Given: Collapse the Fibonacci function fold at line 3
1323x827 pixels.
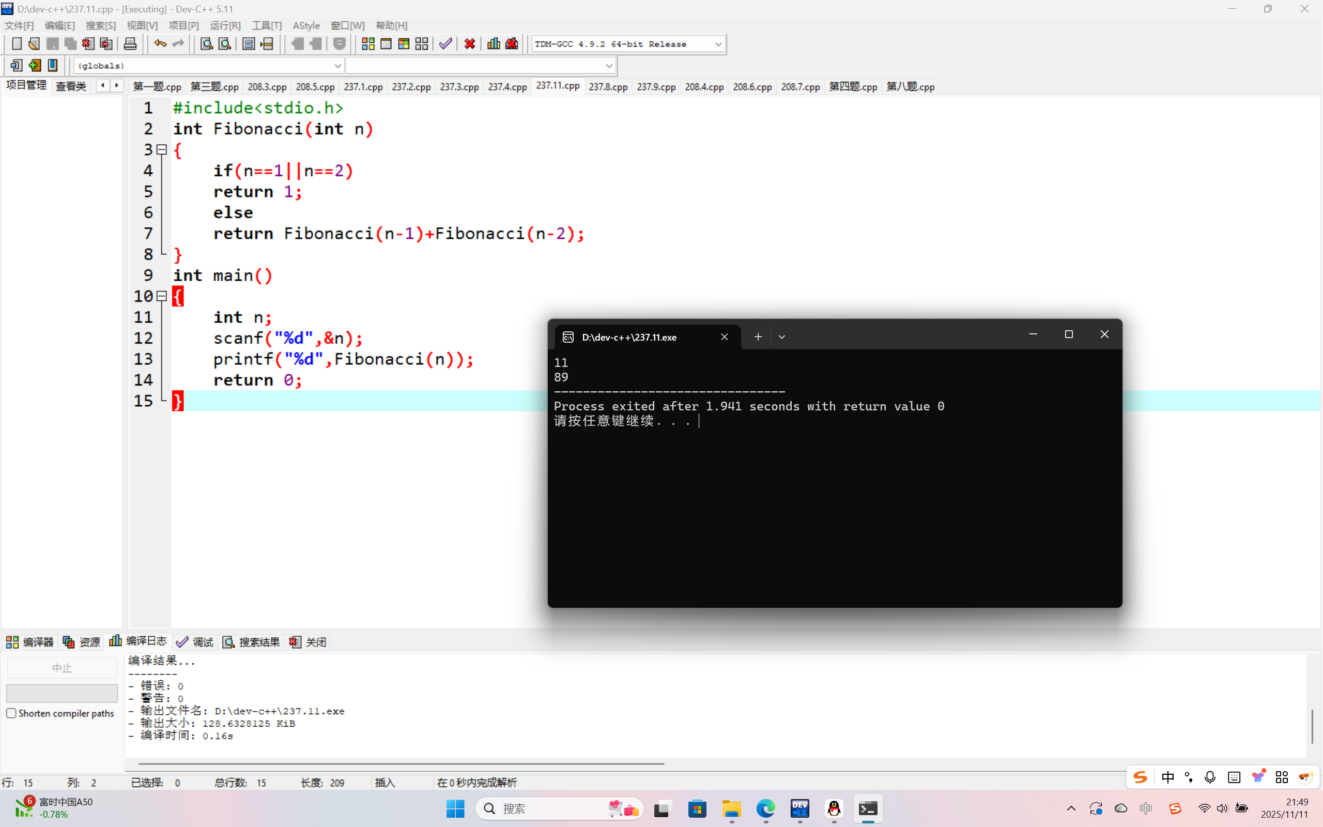Looking at the screenshot, I should coord(162,149).
